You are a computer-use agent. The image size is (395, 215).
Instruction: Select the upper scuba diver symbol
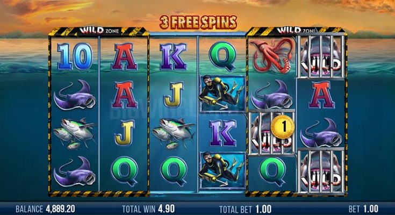pyautogui.click(x=222, y=94)
